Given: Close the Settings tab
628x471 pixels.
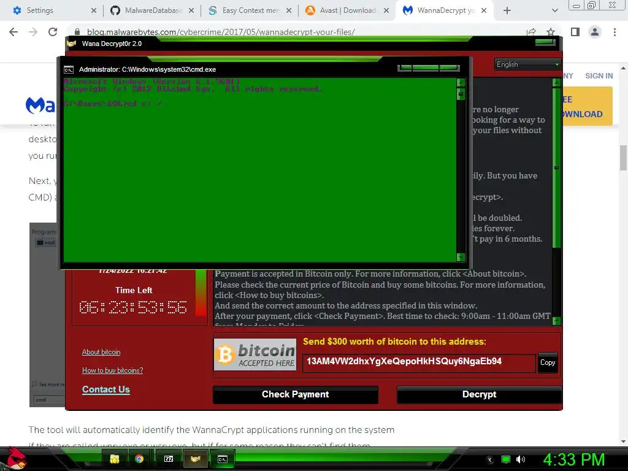Looking at the screenshot, I should [94, 10].
